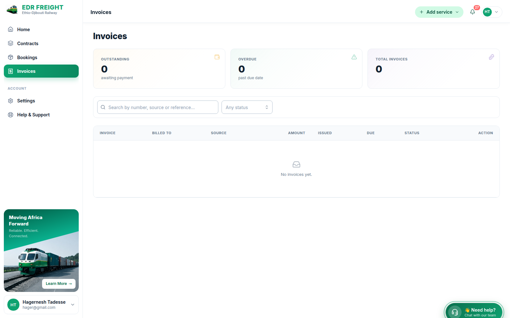Click the Invoice column header
The height and width of the screenshot is (318, 510).
click(x=107, y=133)
